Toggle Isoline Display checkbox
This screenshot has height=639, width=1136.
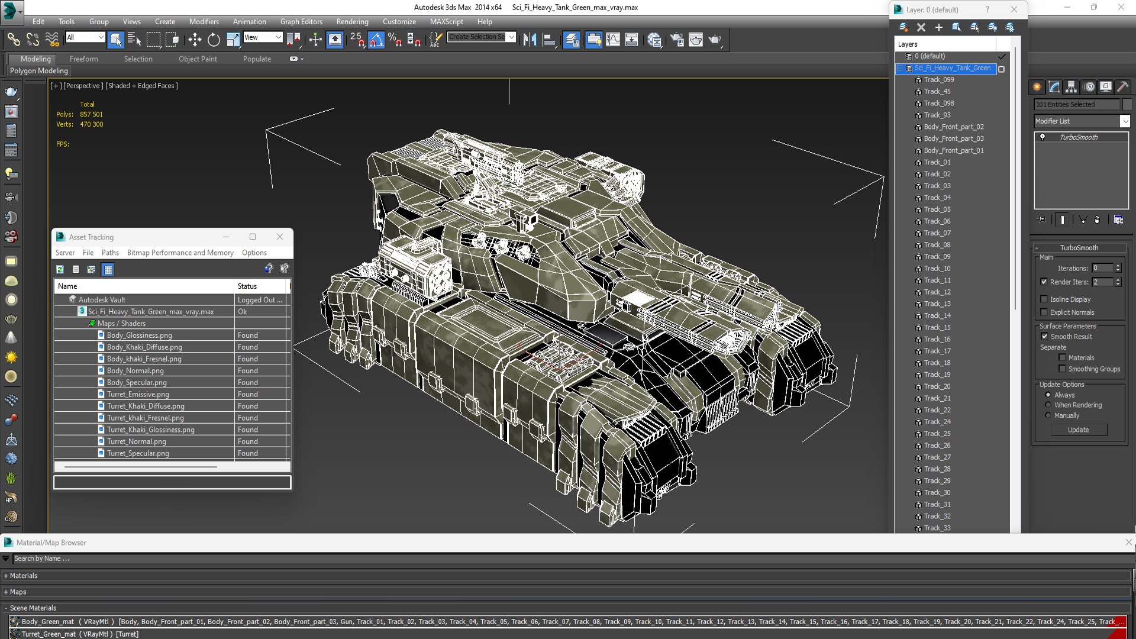1044,299
